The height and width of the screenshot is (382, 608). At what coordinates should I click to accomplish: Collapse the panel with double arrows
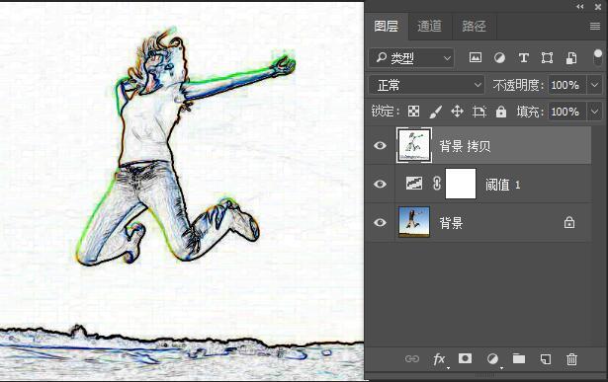[x=580, y=7]
